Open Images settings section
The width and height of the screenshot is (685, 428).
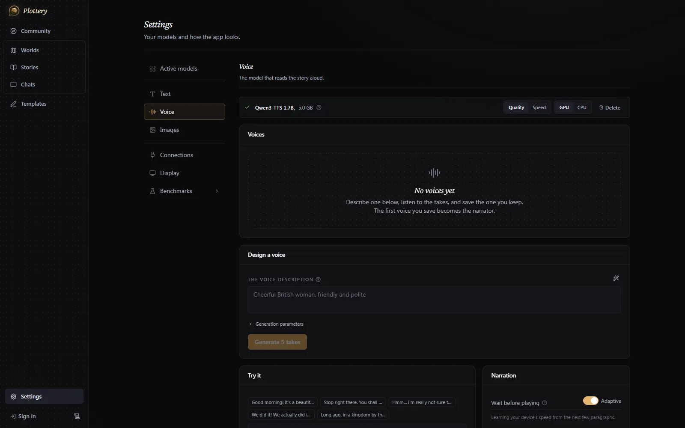[x=185, y=130]
